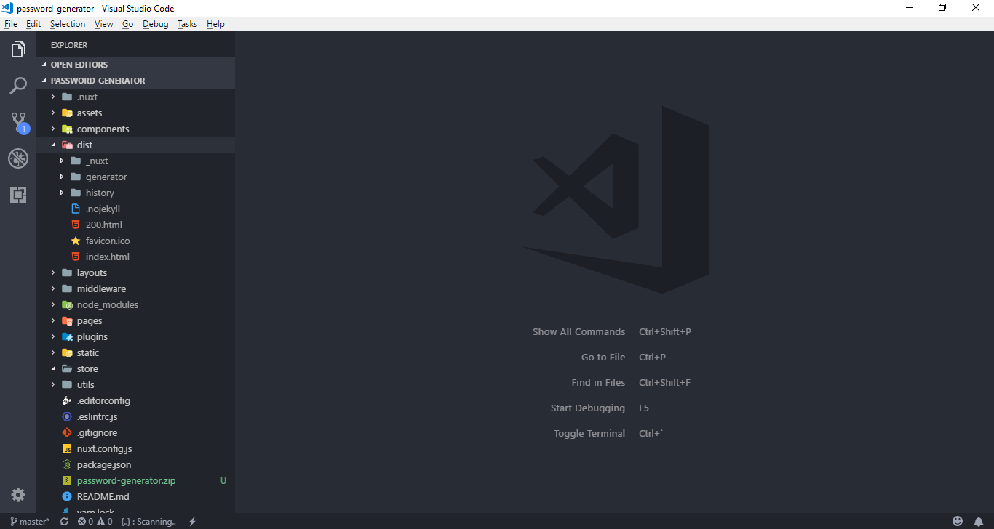This screenshot has height=529, width=994.
Task: Click the VS Code logo in title bar
Action: (x=8, y=8)
